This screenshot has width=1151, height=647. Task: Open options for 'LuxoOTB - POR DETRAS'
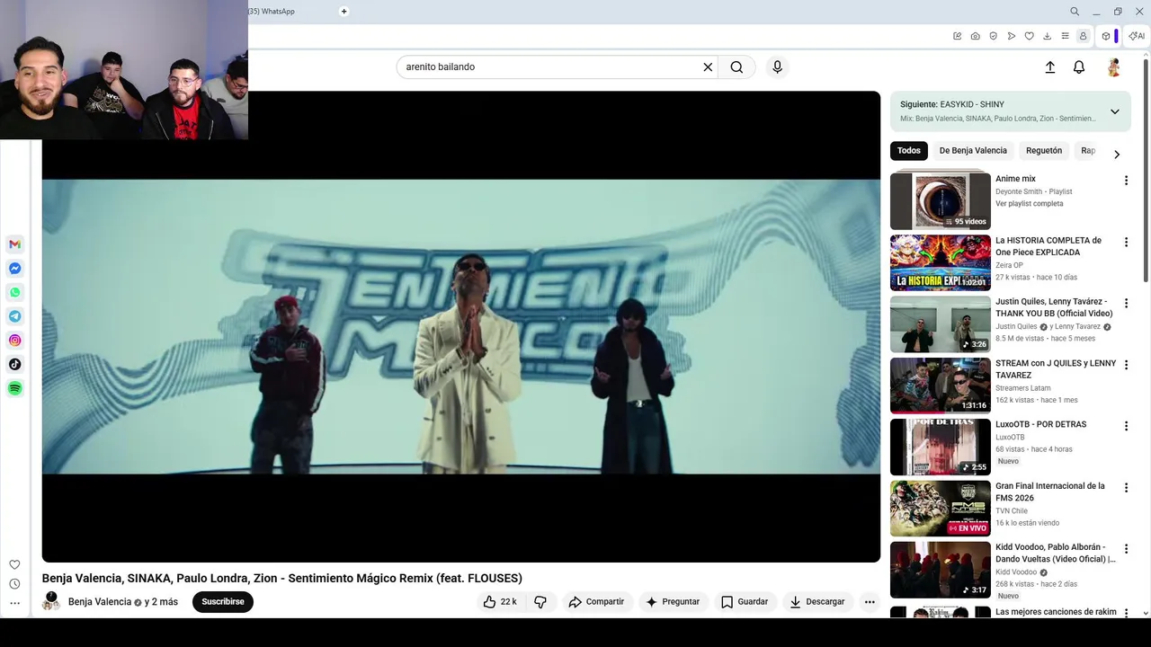(1126, 426)
